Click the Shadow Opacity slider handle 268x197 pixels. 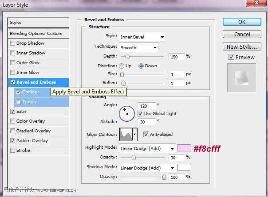click(164, 177)
